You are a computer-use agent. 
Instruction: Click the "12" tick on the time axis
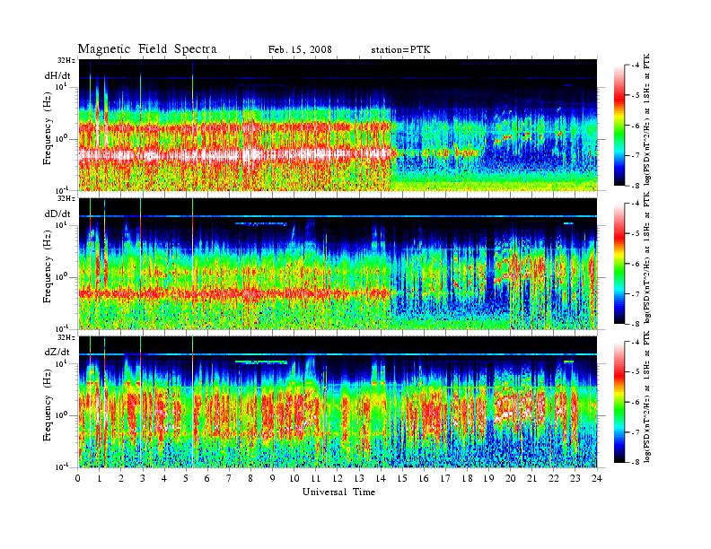[x=338, y=478]
